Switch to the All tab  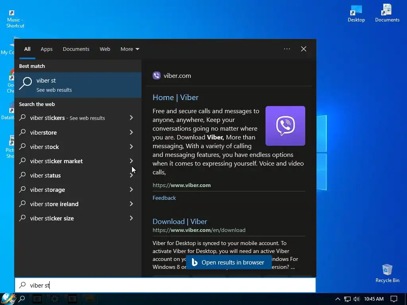coord(27,49)
